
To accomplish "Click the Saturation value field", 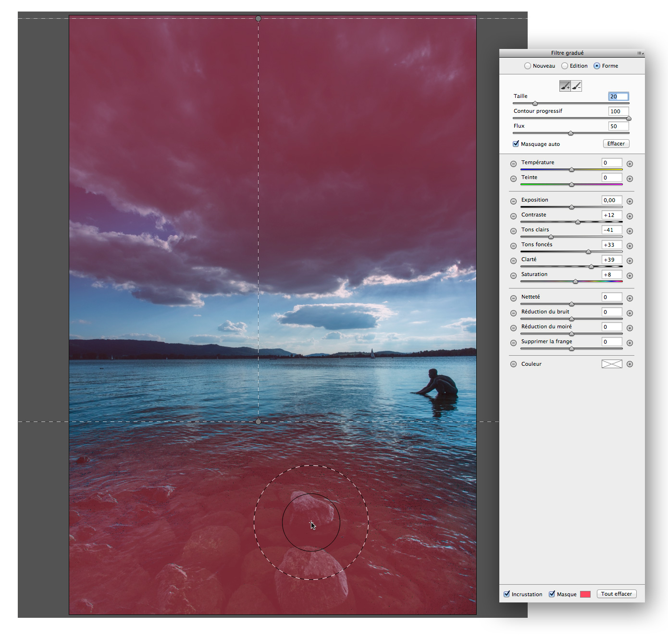I will click(612, 275).
